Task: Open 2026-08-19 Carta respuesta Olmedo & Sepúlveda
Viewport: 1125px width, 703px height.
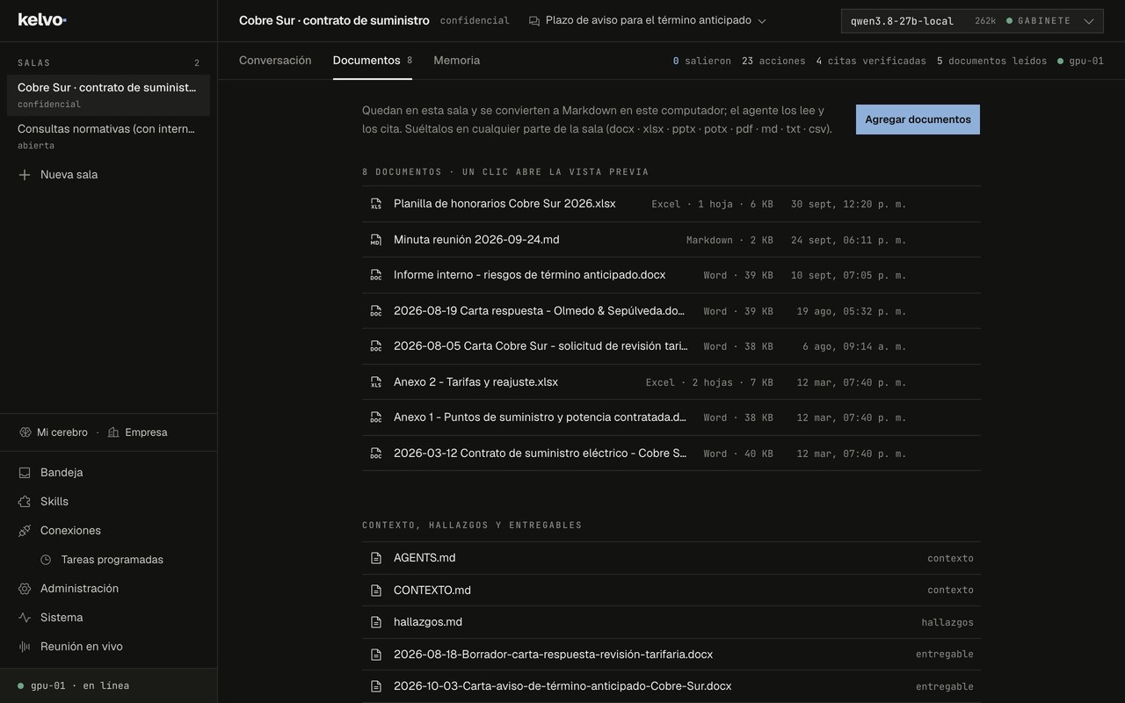Action: coord(671,311)
